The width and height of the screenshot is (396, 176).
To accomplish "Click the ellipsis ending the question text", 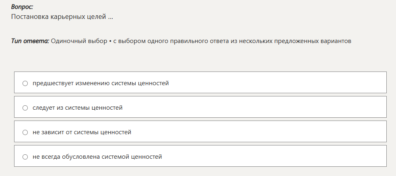I will 110,17.
